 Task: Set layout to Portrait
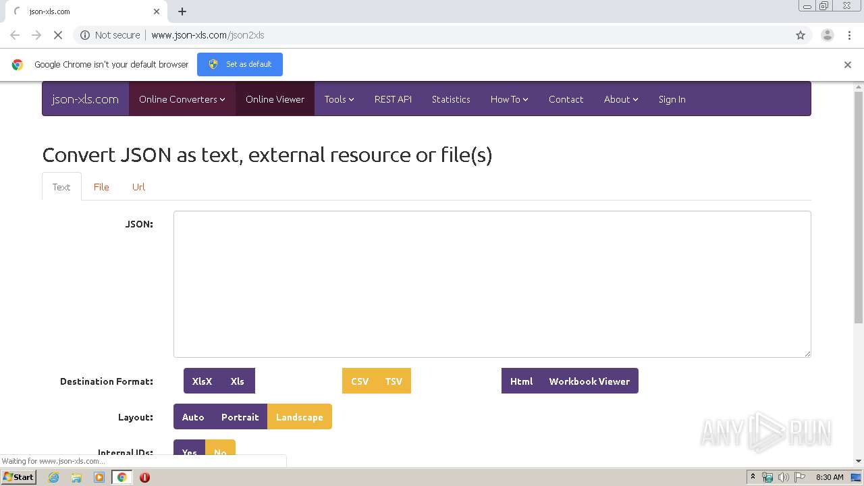(x=240, y=416)
